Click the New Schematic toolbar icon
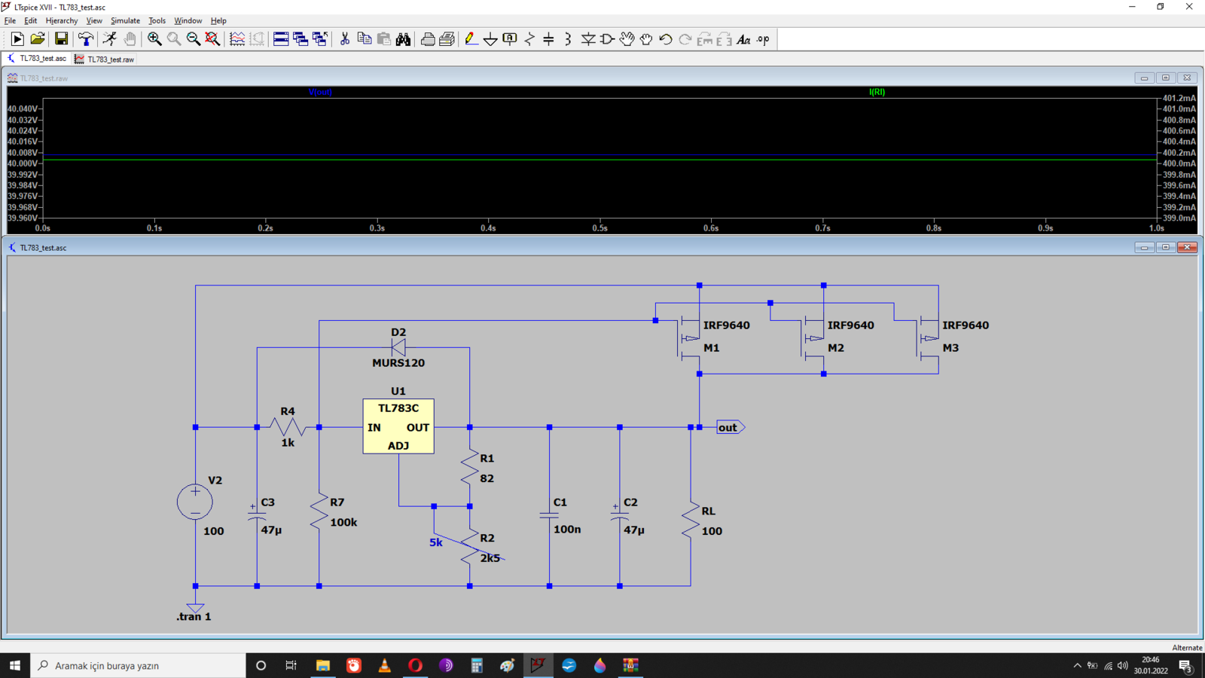 point(17,39)
